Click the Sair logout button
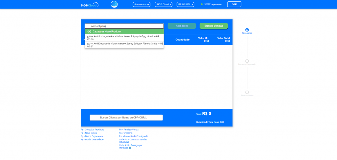 tap(234, 4)
